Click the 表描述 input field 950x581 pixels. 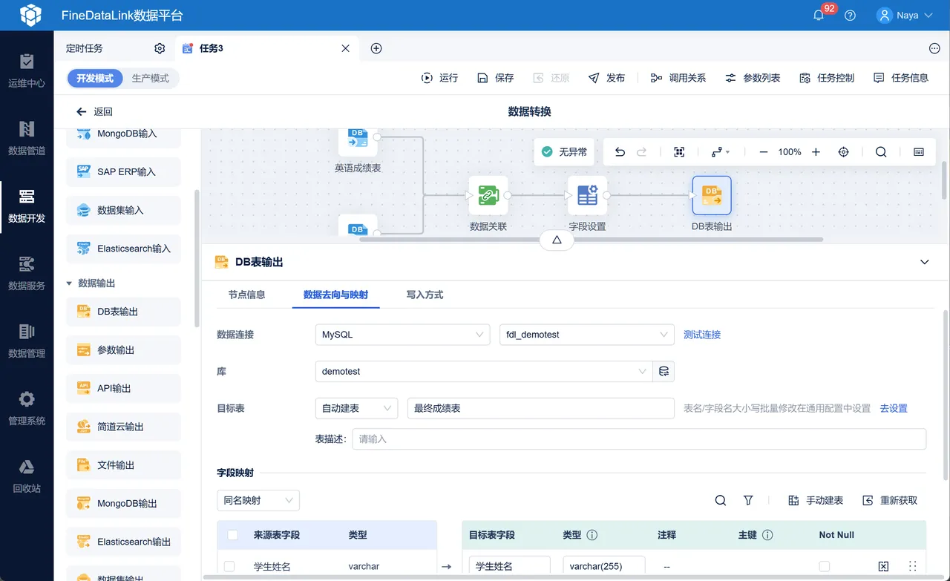coord(639,439)
